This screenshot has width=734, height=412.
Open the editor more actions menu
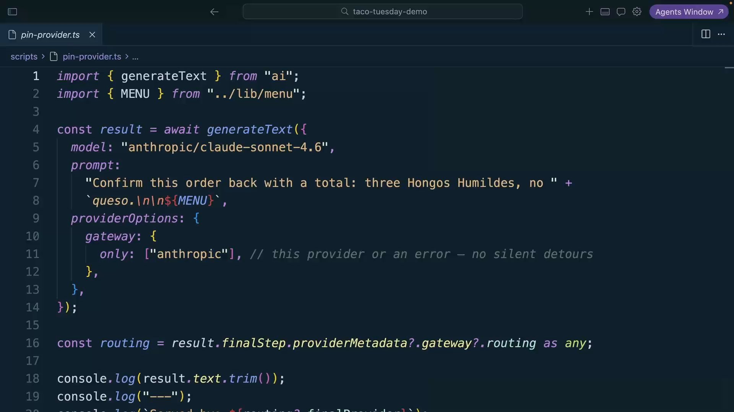click(721, 34)
